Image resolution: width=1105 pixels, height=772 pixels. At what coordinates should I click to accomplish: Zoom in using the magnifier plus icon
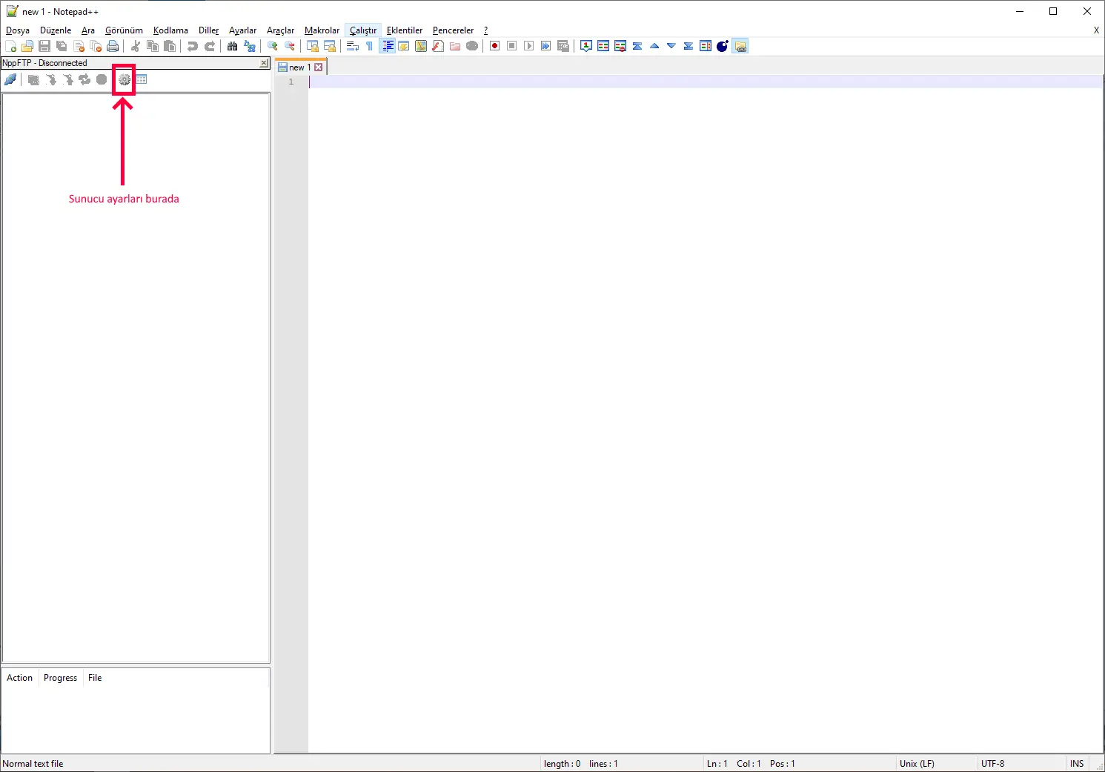[271, 45]
